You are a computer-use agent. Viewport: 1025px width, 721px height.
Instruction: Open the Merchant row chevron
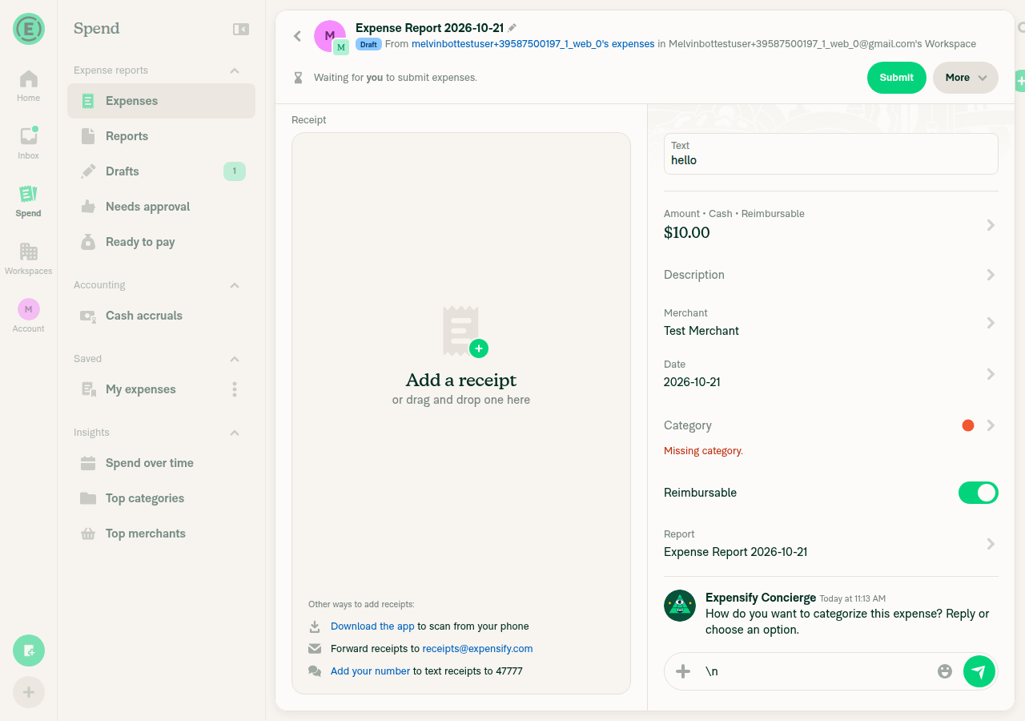(x=991, y=323)
